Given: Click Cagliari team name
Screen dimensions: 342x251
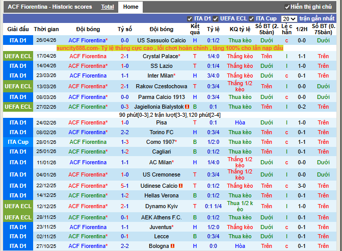Looking at the screenshot, I should (x=162, y=152).
